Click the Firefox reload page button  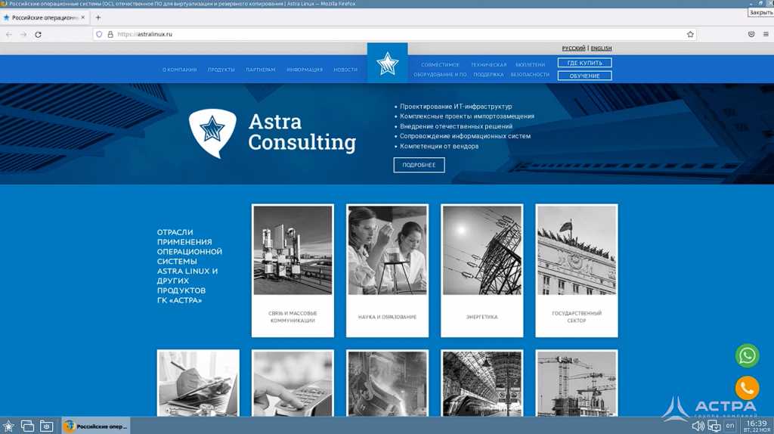[38, 34]
